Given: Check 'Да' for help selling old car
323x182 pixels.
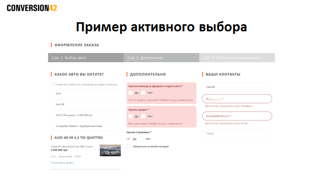Looking at the screenshot, I should [130, 93].
